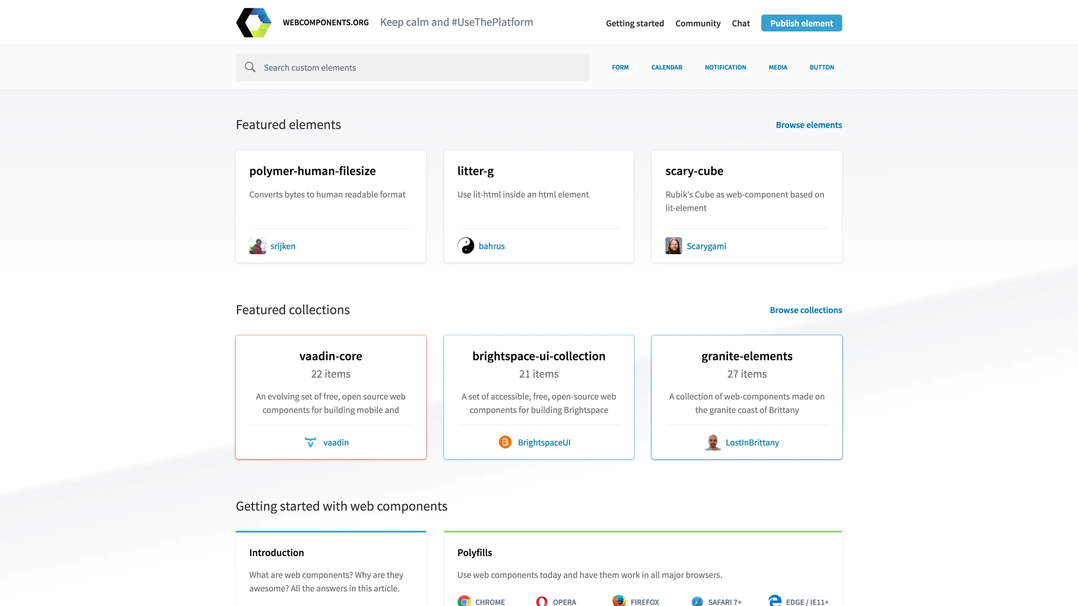Viewport: 1078px width, 606px height.
Task: Follow the Browse elements link
Action: (x=808, y=125)
